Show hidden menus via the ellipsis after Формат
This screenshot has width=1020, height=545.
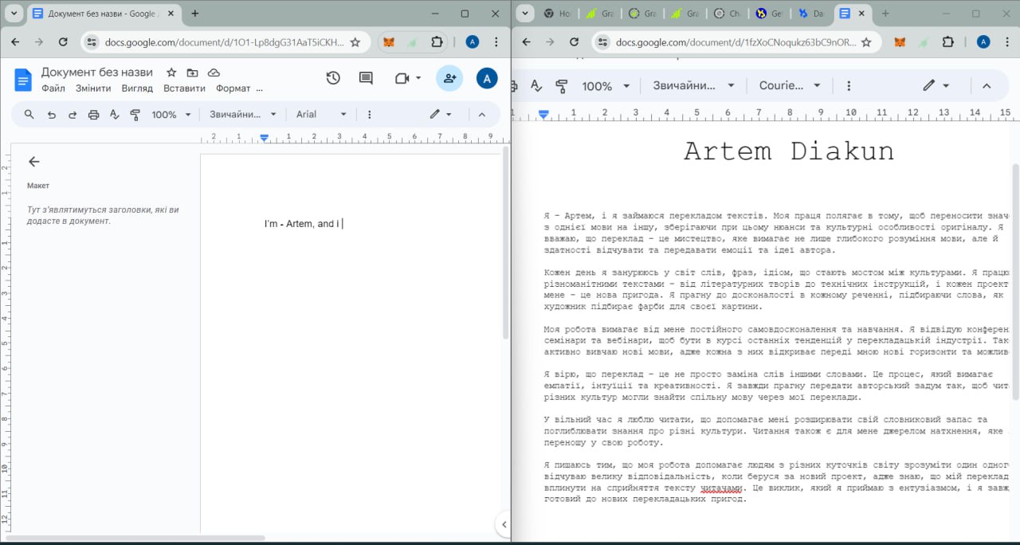259,88
